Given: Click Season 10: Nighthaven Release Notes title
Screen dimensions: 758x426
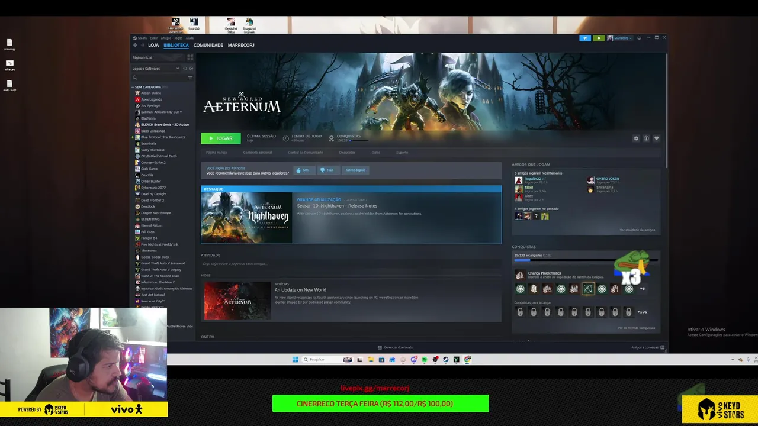Looking at the screenshot, I should pos(337,206).
